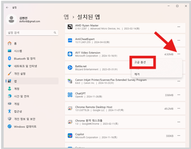The width and height of the screenshot is (191, 149).
Task: Select the 앱 category in sidebar
Action: click(x=32, y=81)
